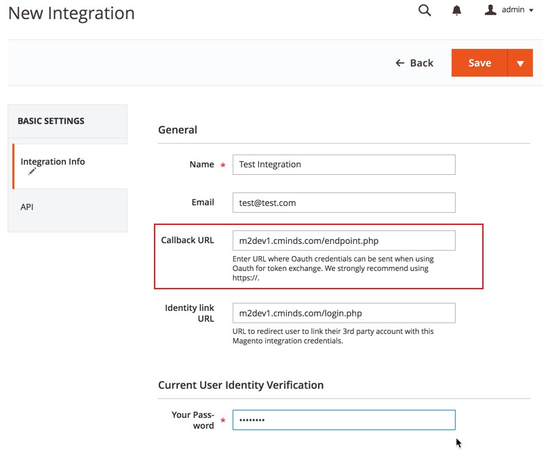
Task: Click the Name field with Test Integration
Action: (344, 165)
